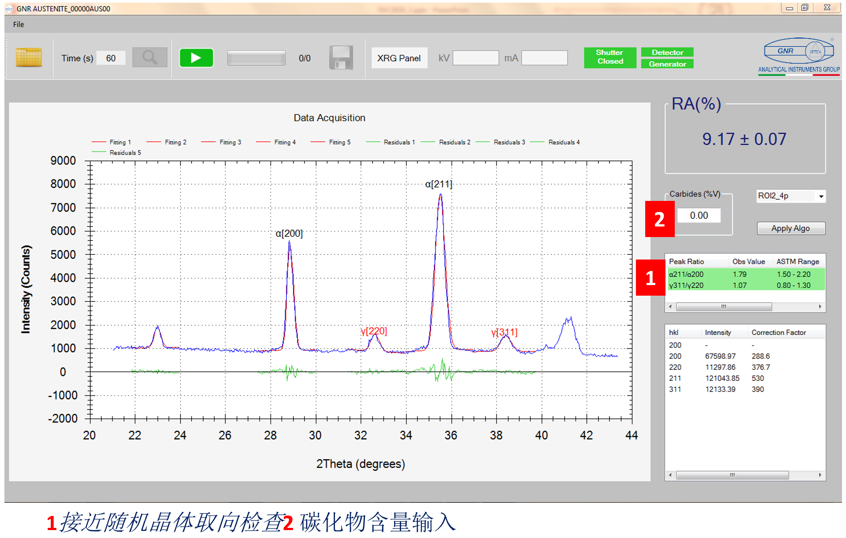Click the acquisition progress bar
This screenshot has width=846, height=538.
(256, 58)
